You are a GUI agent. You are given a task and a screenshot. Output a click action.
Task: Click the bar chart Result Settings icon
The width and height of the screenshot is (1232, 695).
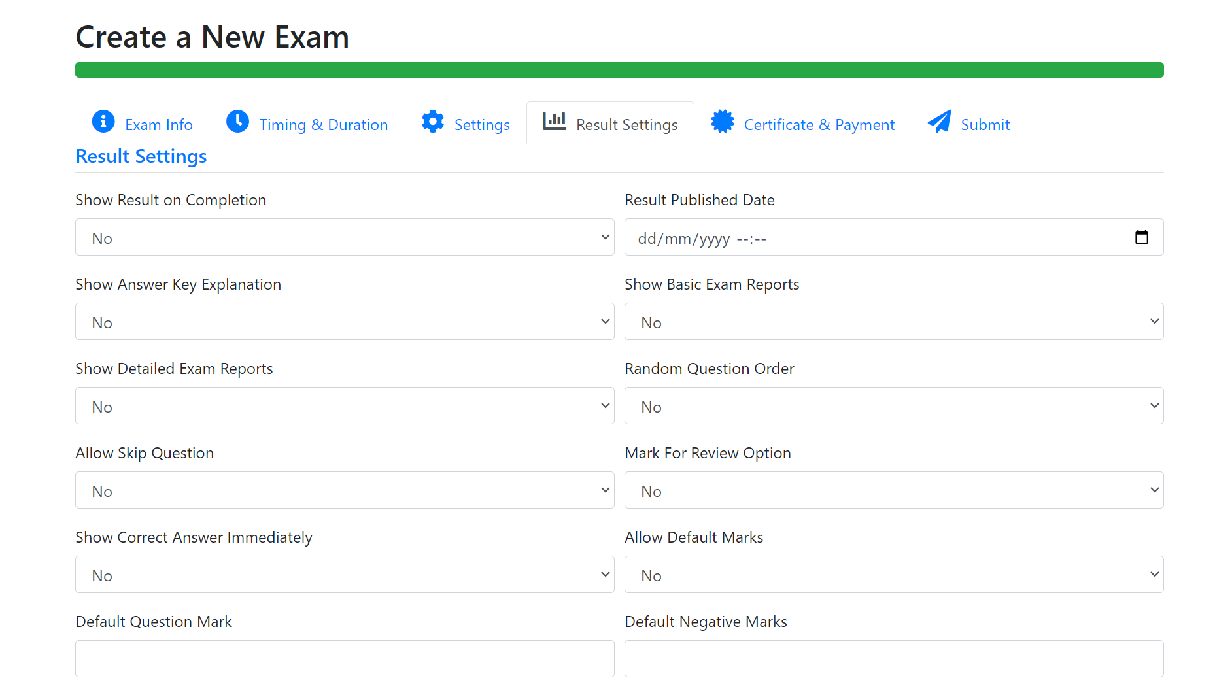(554, 122)
